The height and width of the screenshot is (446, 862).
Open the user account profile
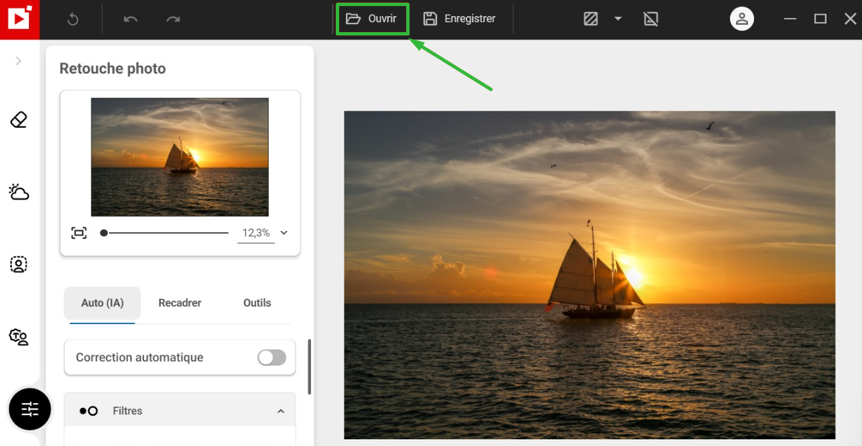coord(742,19)
